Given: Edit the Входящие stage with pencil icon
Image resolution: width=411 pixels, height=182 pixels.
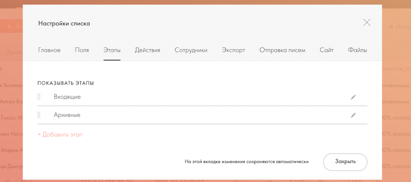Looking at the screenshot, I should click(x=353, y=97).
